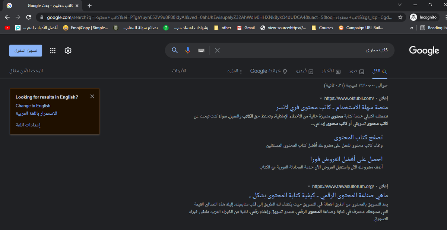The image size is (447, 230).
Task: Open the Campaign URL Builder bookmark
Action: (x=361, y=28)
